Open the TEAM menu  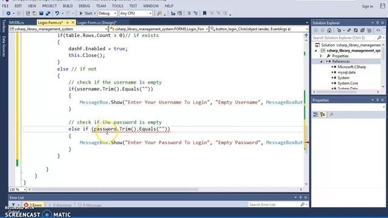click(x=101, y=5)
